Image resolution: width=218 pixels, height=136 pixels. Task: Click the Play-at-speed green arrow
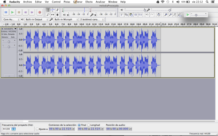click(188, 15)
